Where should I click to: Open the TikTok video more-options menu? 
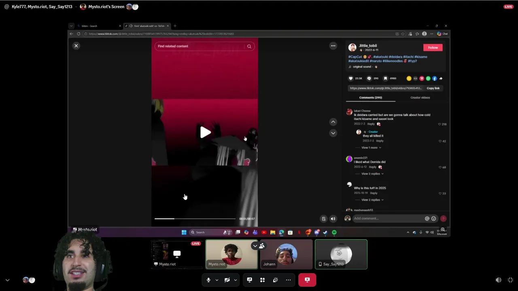point(333,46)
